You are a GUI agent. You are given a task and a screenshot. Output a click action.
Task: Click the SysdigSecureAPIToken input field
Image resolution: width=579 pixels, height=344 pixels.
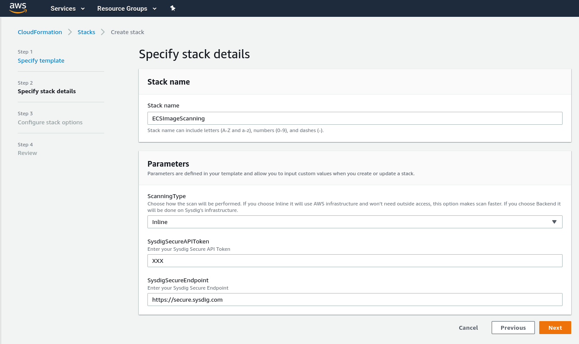355,261
